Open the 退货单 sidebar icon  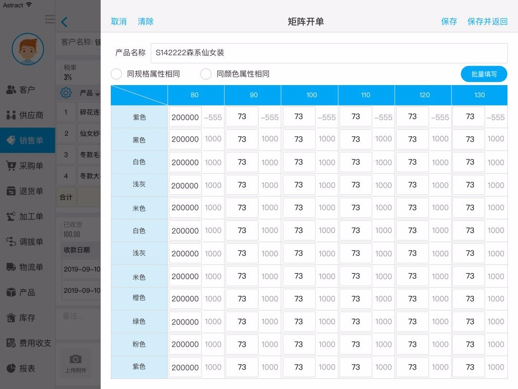[11, 191]
